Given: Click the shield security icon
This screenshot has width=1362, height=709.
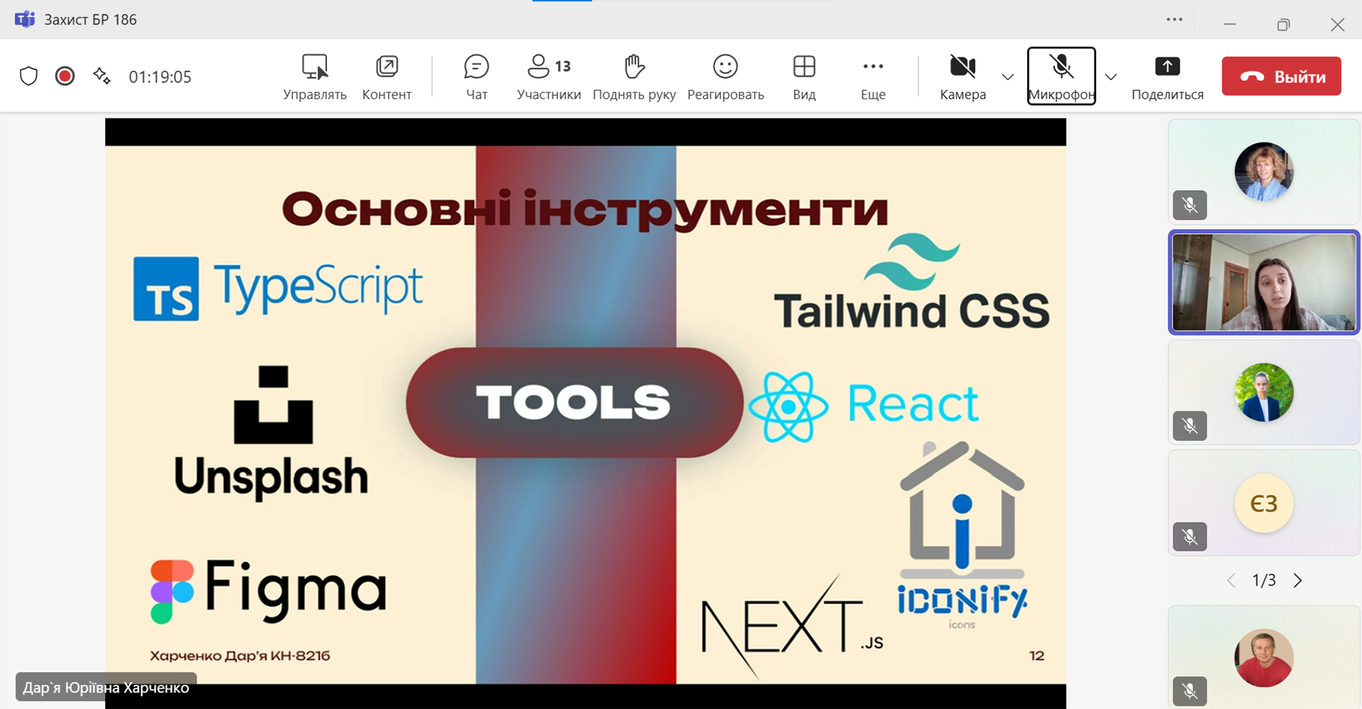Looking at the screenshot, I should pos(28,76).
